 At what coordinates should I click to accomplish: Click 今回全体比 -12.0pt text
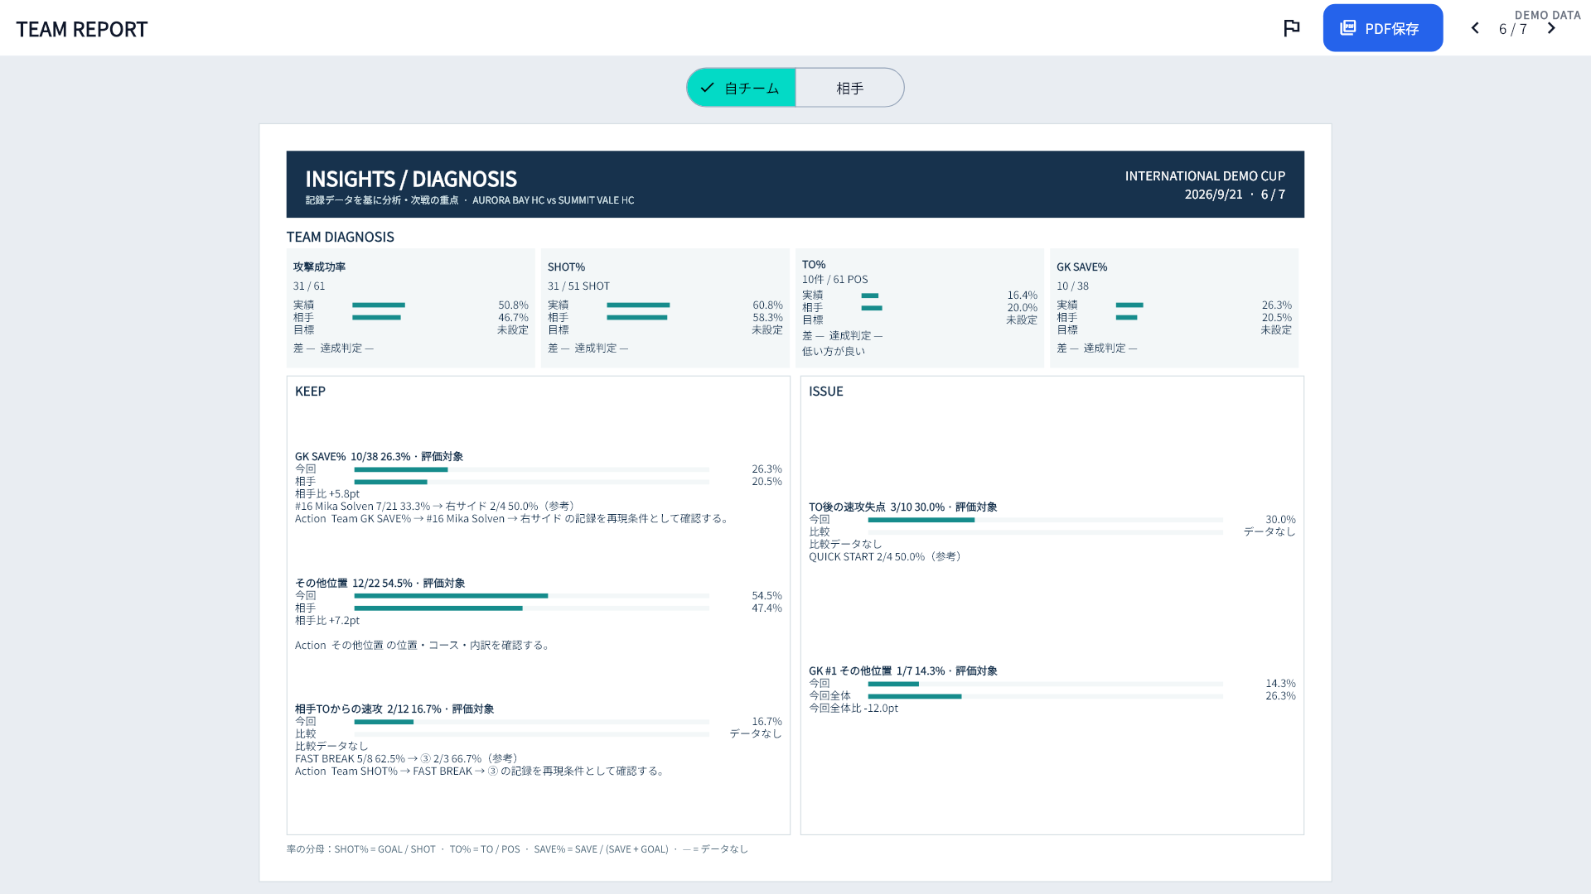pos(854,708)
